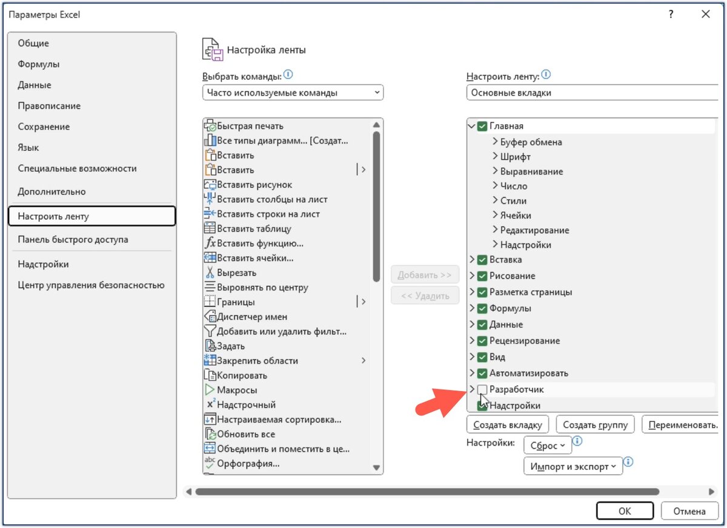Viewport: 727px width, 528px height.
Task: Uncheck the Данные tab checkbox
Action: (482, 325)
